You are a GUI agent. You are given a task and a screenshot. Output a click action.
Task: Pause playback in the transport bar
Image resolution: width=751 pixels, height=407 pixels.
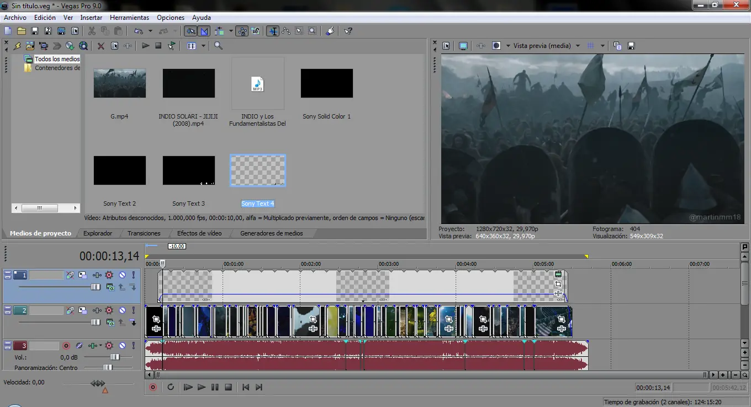[x=215, y=387]
